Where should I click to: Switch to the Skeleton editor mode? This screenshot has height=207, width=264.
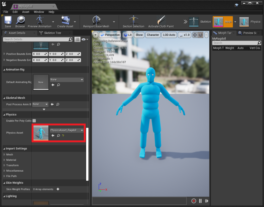[199, 22]
